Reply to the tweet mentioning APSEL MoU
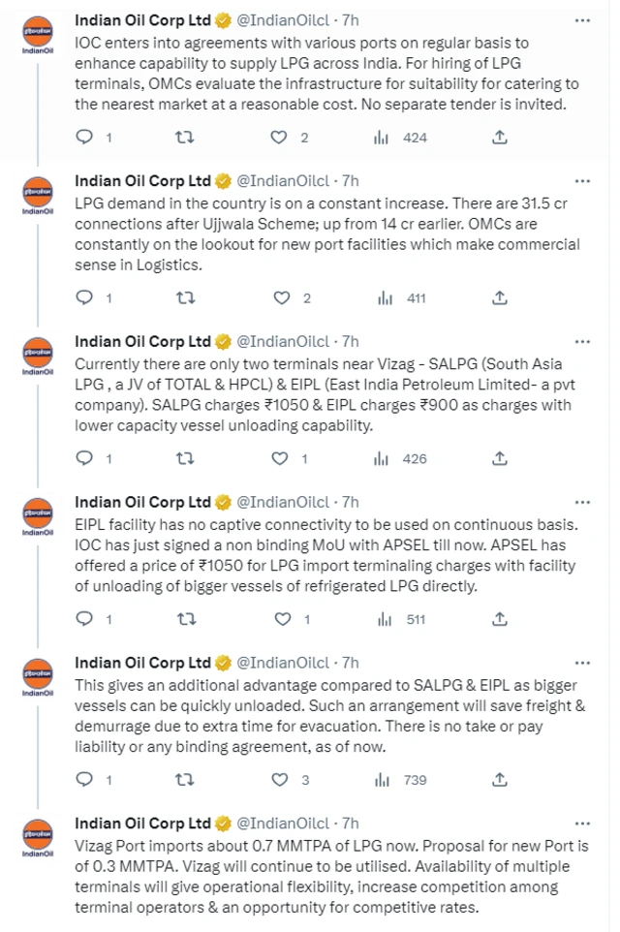This screenshot has height=932, width=620. 83,618
